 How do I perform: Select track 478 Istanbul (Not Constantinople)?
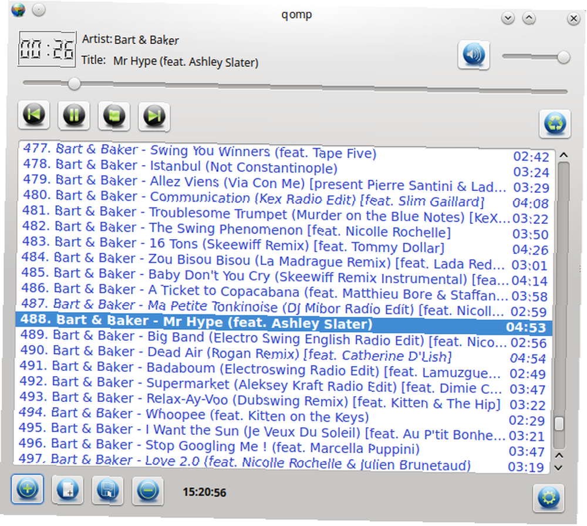click(x=285, y=167)
